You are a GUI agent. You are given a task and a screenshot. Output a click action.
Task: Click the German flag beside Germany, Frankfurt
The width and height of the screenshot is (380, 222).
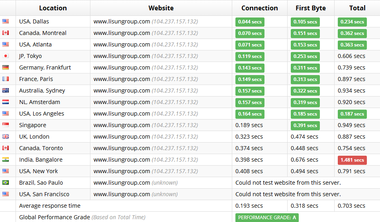point(6,68)
